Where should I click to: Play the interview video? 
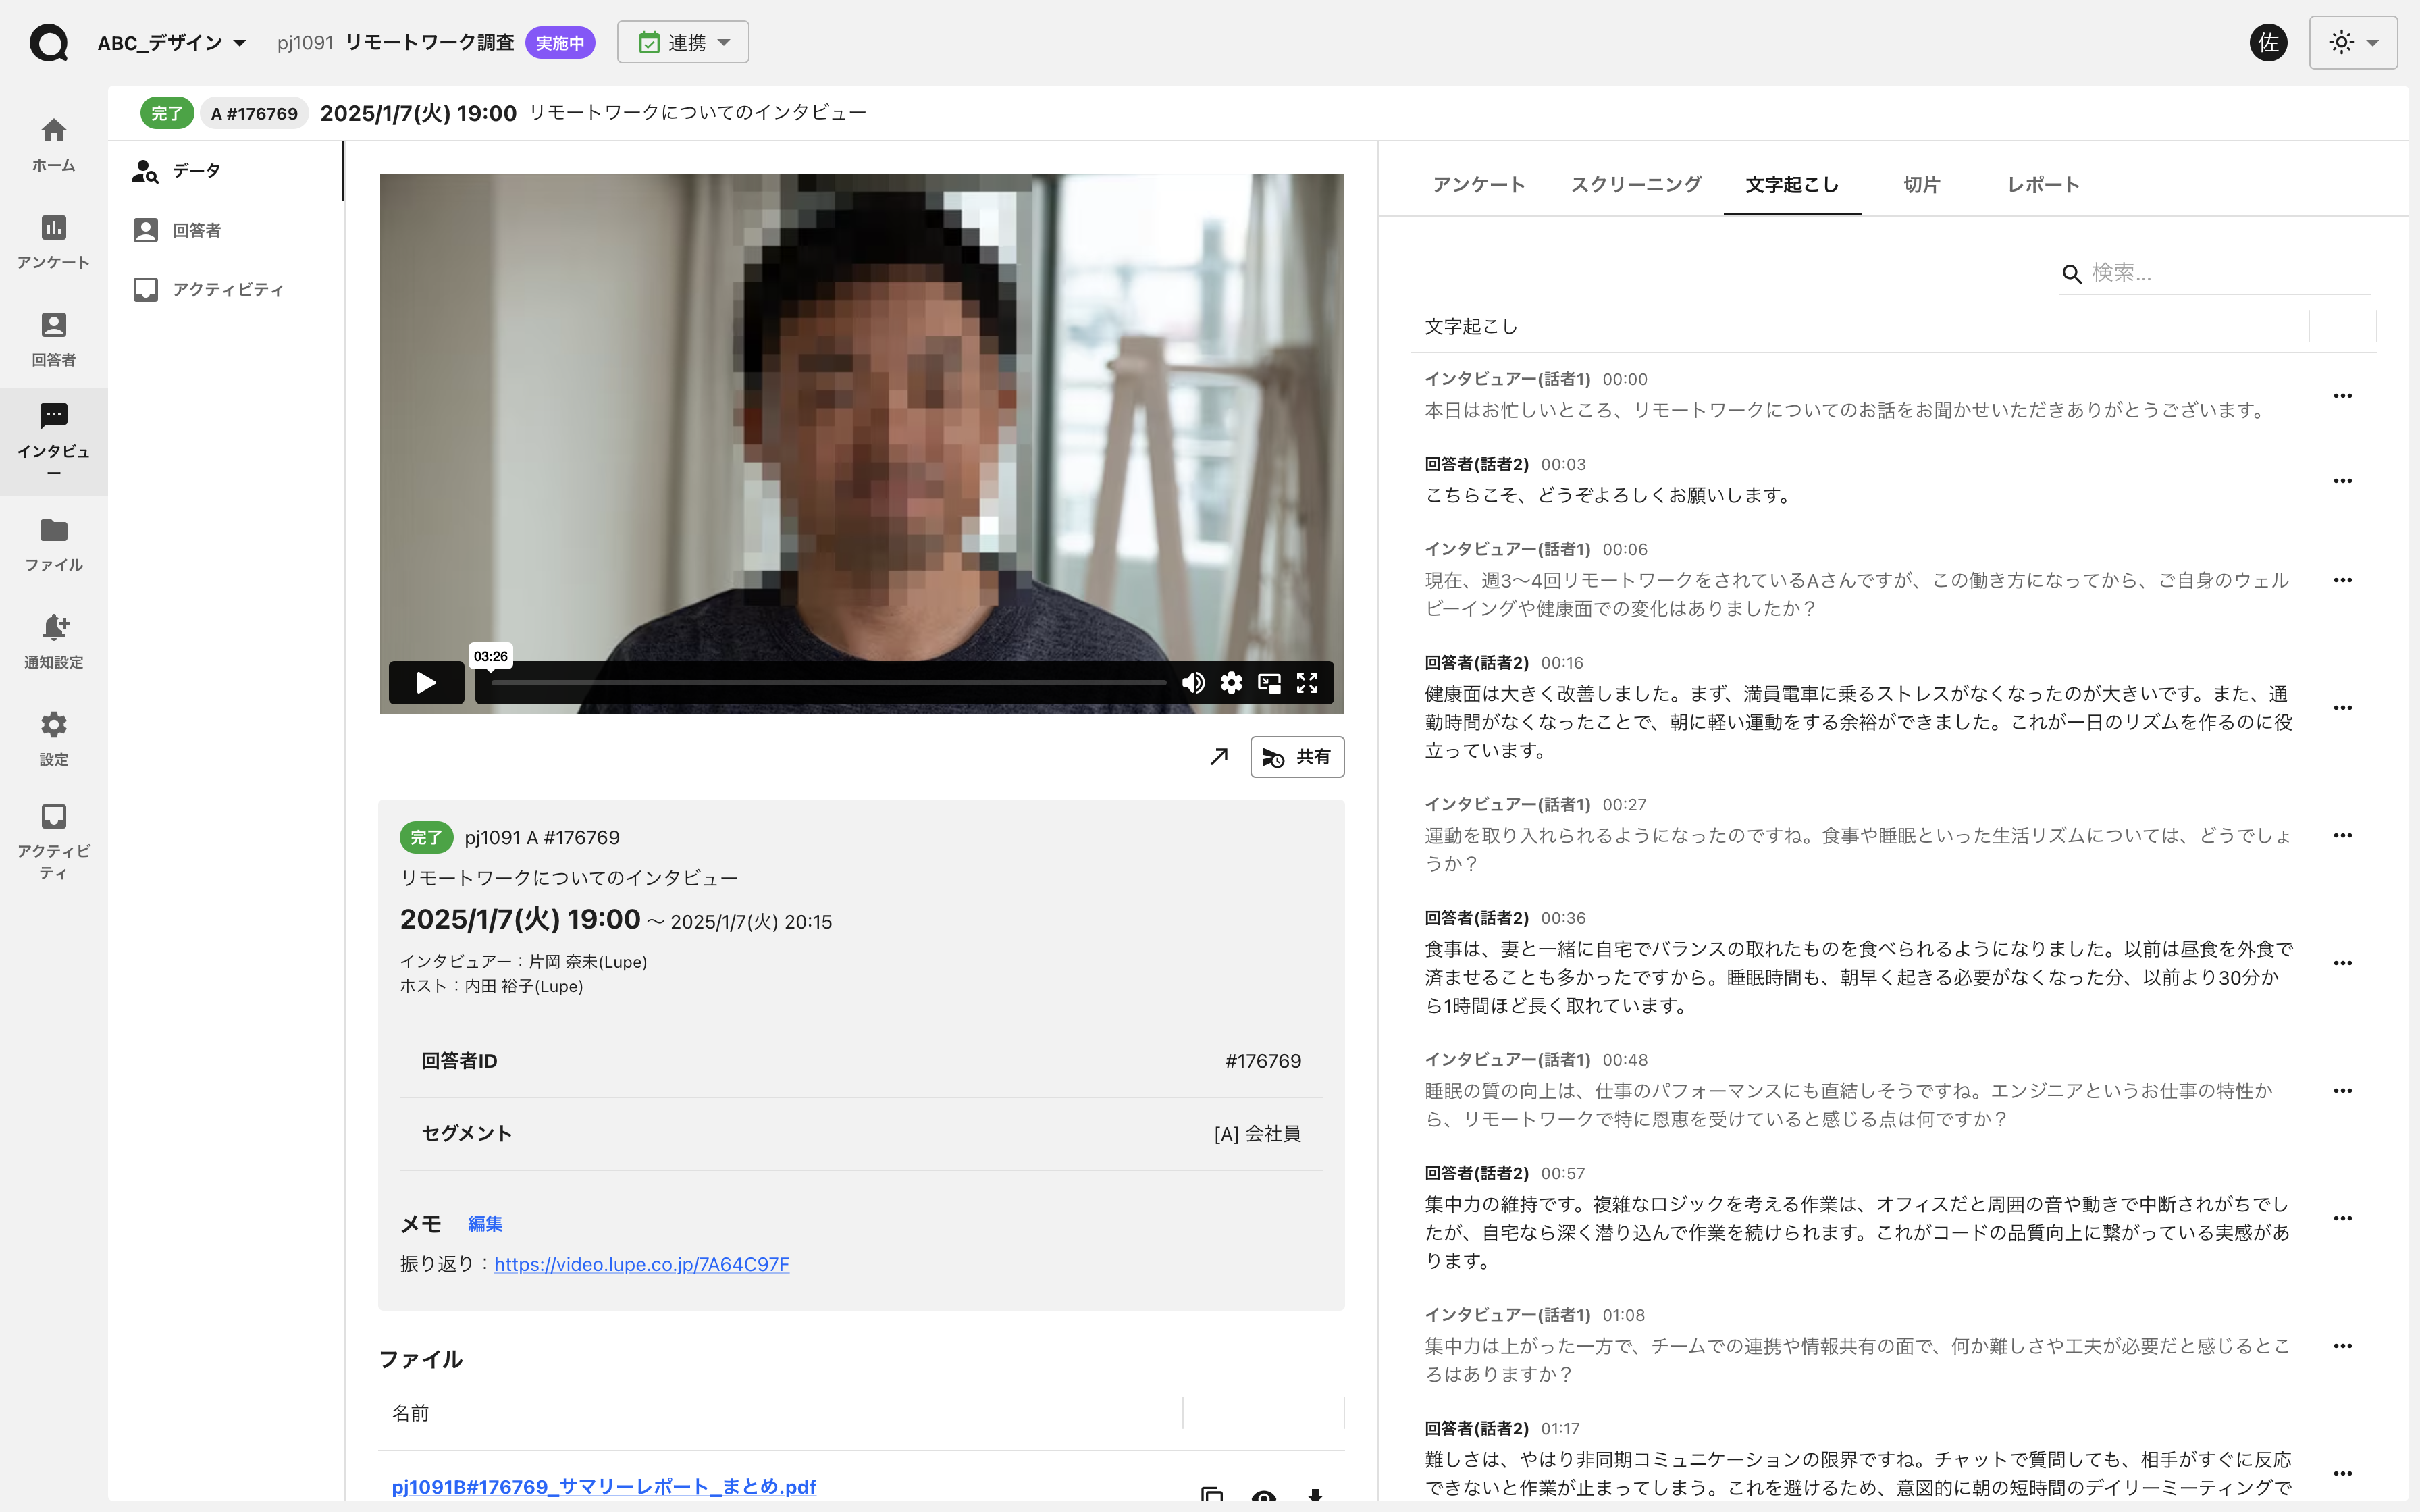pos(426,683)
